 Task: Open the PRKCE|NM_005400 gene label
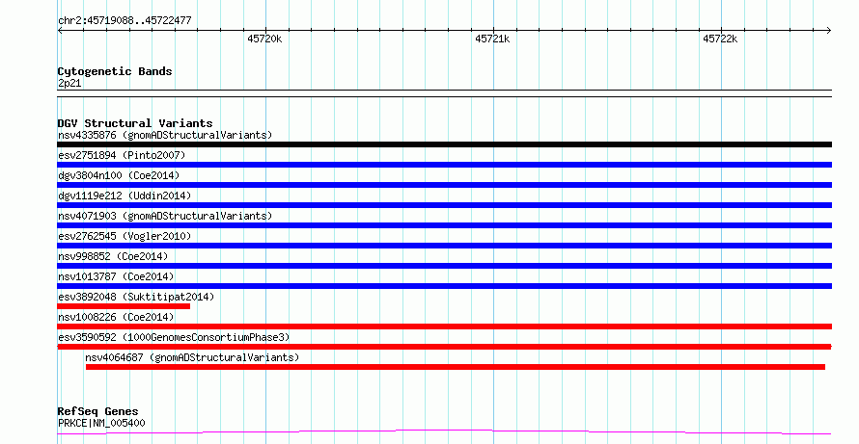101,423
